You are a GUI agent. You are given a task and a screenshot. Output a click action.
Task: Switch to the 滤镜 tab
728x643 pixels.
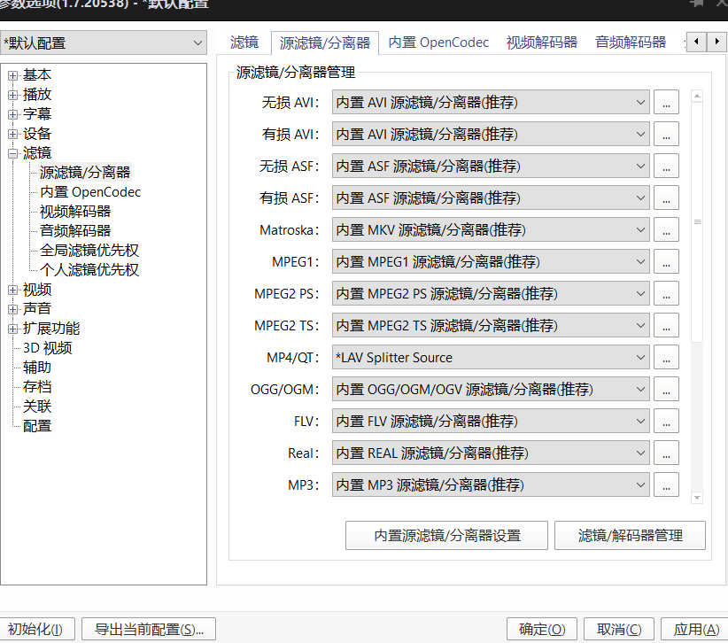pos(244,43)
